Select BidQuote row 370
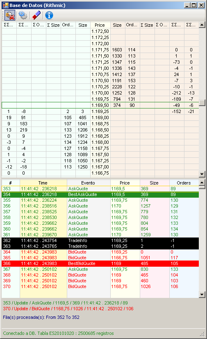The width and height of the screenshot is (207, 339). pyautogui.click(x=100, y=286)
